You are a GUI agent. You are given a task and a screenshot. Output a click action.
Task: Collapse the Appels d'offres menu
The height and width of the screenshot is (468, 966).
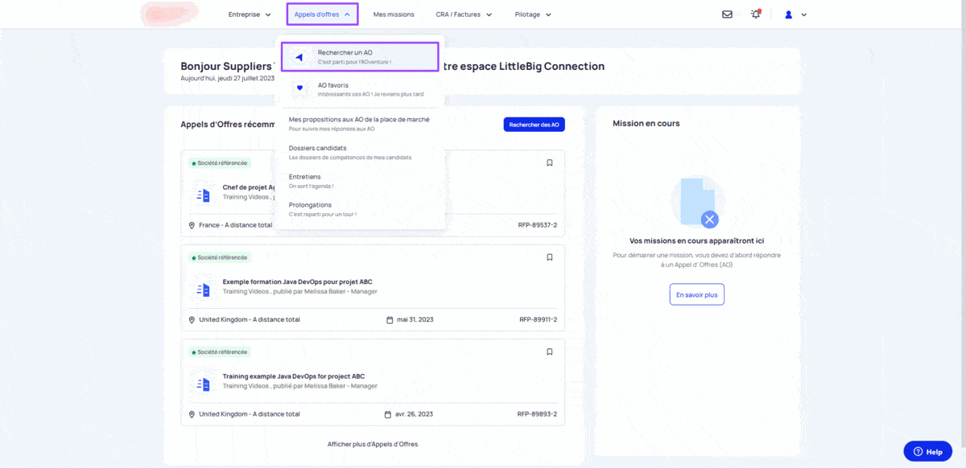coord(322,14)
